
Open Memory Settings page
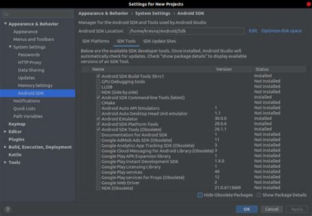35,85
